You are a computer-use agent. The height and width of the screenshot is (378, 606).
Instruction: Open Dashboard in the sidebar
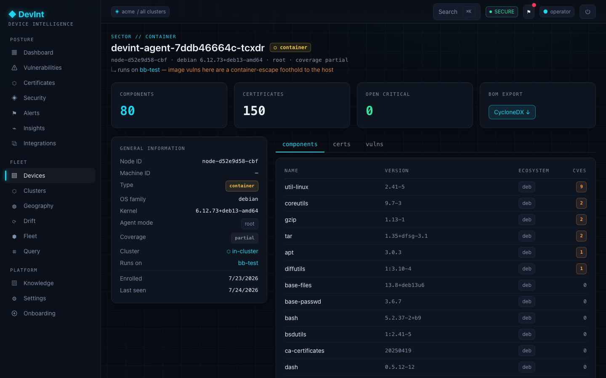tap(50, 52)
